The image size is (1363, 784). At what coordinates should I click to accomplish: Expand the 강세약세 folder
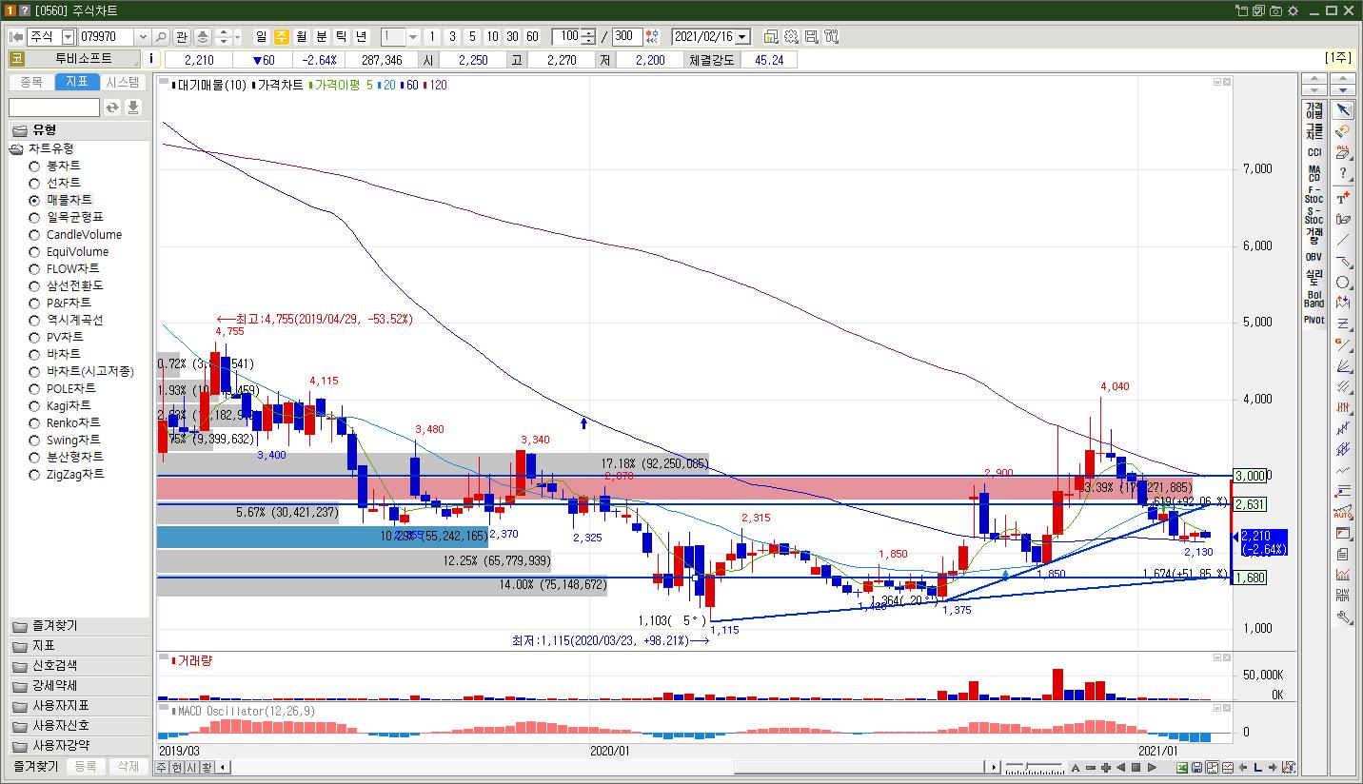[x=79, y=686]
